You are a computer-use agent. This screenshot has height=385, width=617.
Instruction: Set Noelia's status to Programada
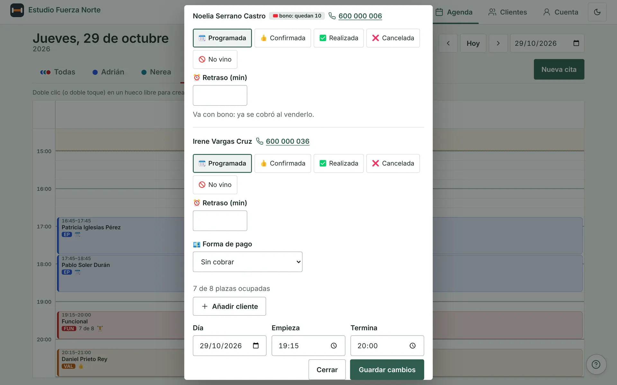pyautogui.click(x=222, y=38)
